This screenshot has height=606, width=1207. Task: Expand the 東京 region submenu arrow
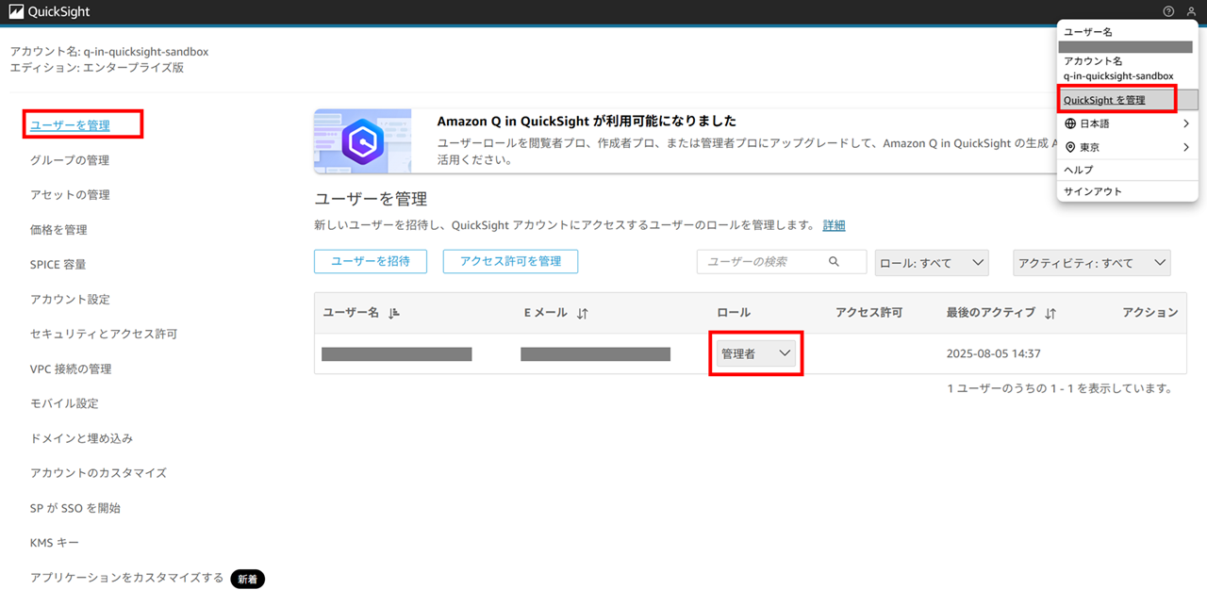[1186, 147]
